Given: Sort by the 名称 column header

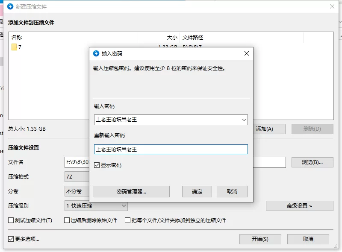Looking at the screenshot, I should pyautogui.click(x=73, y=38).
